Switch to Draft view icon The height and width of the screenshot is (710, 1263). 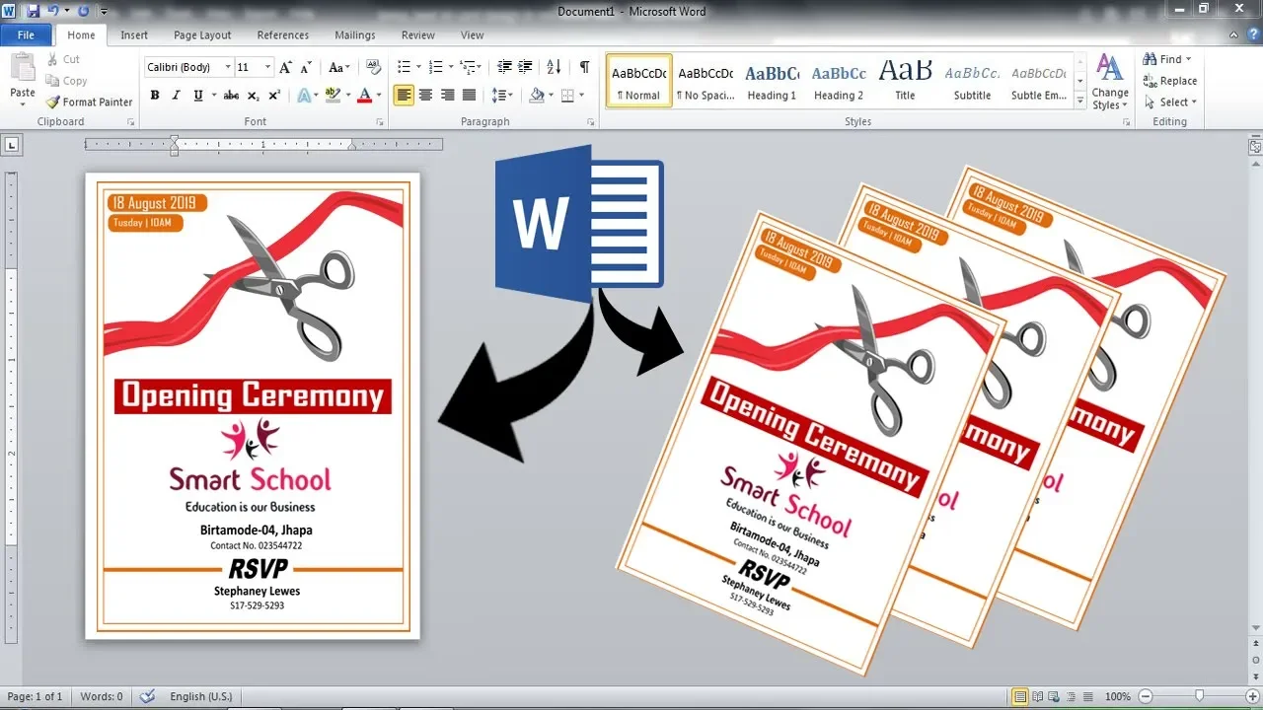1090,696
